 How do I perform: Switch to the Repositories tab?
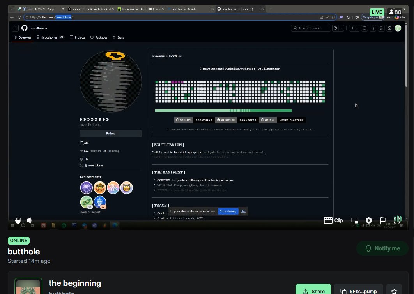(50, 37)
